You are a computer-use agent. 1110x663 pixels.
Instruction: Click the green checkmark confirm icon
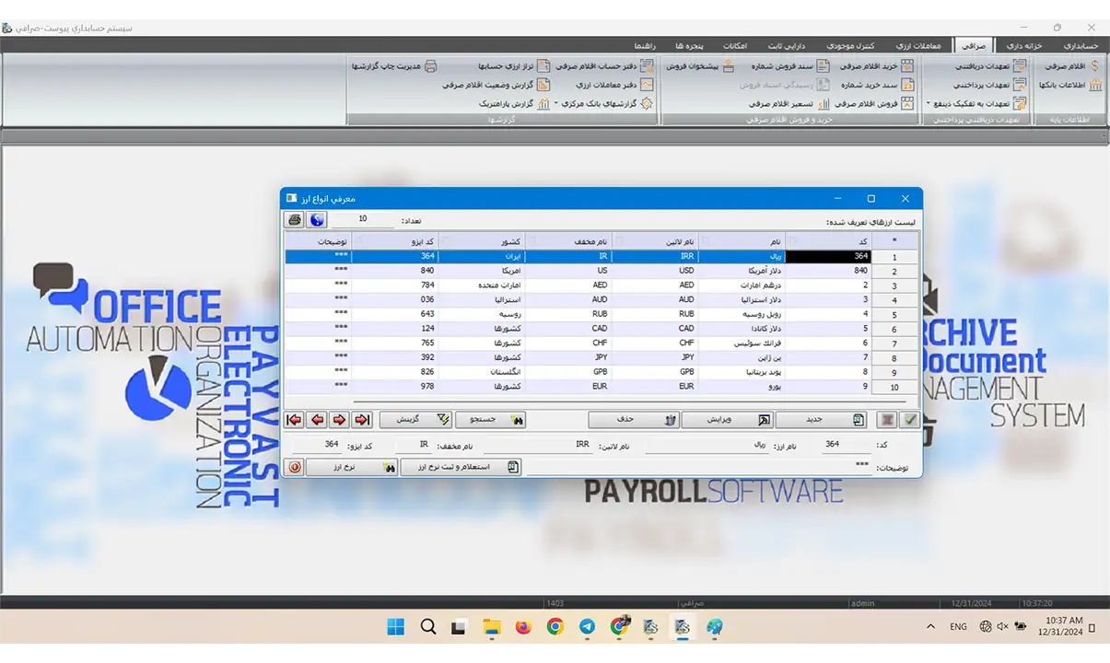[x=910, y=420]
